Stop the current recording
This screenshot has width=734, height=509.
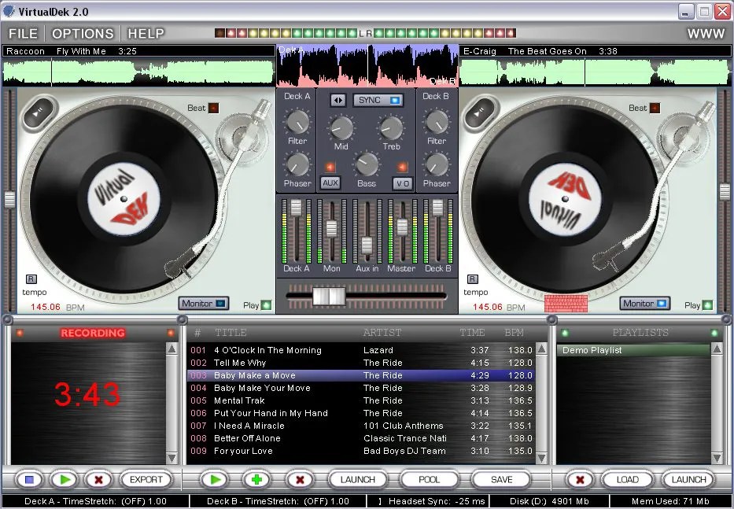(28, 479)
